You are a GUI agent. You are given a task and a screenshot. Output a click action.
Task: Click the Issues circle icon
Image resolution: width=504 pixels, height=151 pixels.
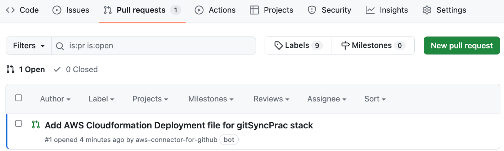tap(57, 10)
